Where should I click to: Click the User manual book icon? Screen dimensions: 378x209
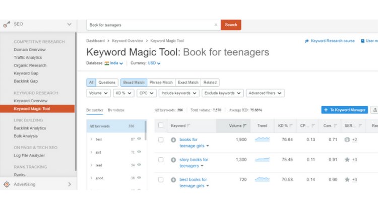click(362, 41)
